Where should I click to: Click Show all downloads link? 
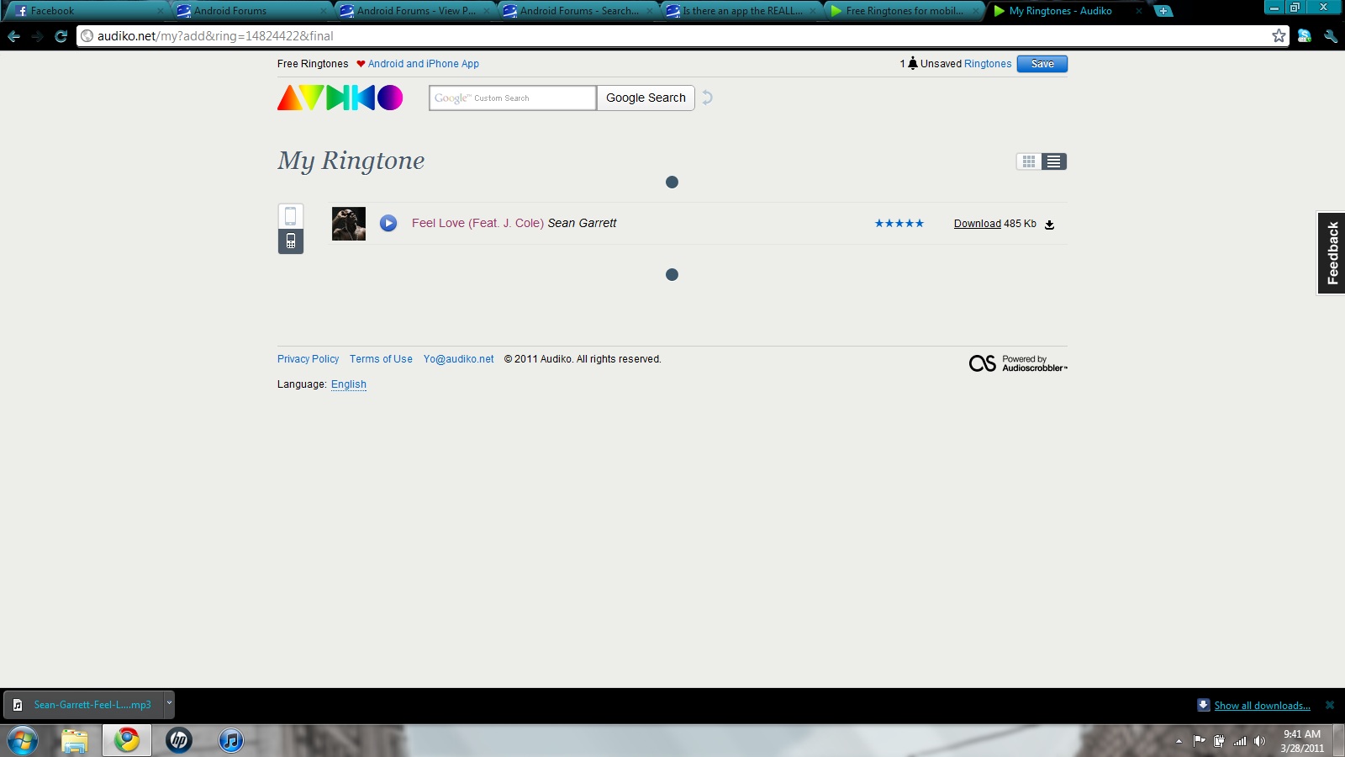(1262, 706)
